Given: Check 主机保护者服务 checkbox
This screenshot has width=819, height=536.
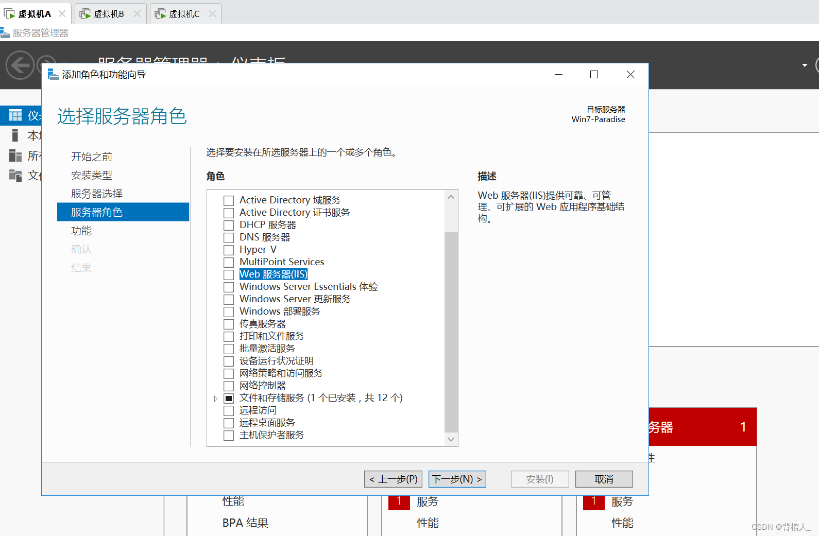Looking at the screenshot, I should (x=229, y=435).
